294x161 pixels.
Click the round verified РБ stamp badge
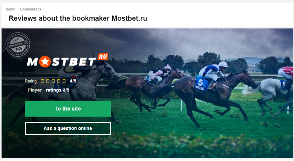pos(18,45)
